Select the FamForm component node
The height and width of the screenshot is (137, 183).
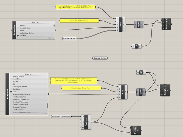click(86, 122)
